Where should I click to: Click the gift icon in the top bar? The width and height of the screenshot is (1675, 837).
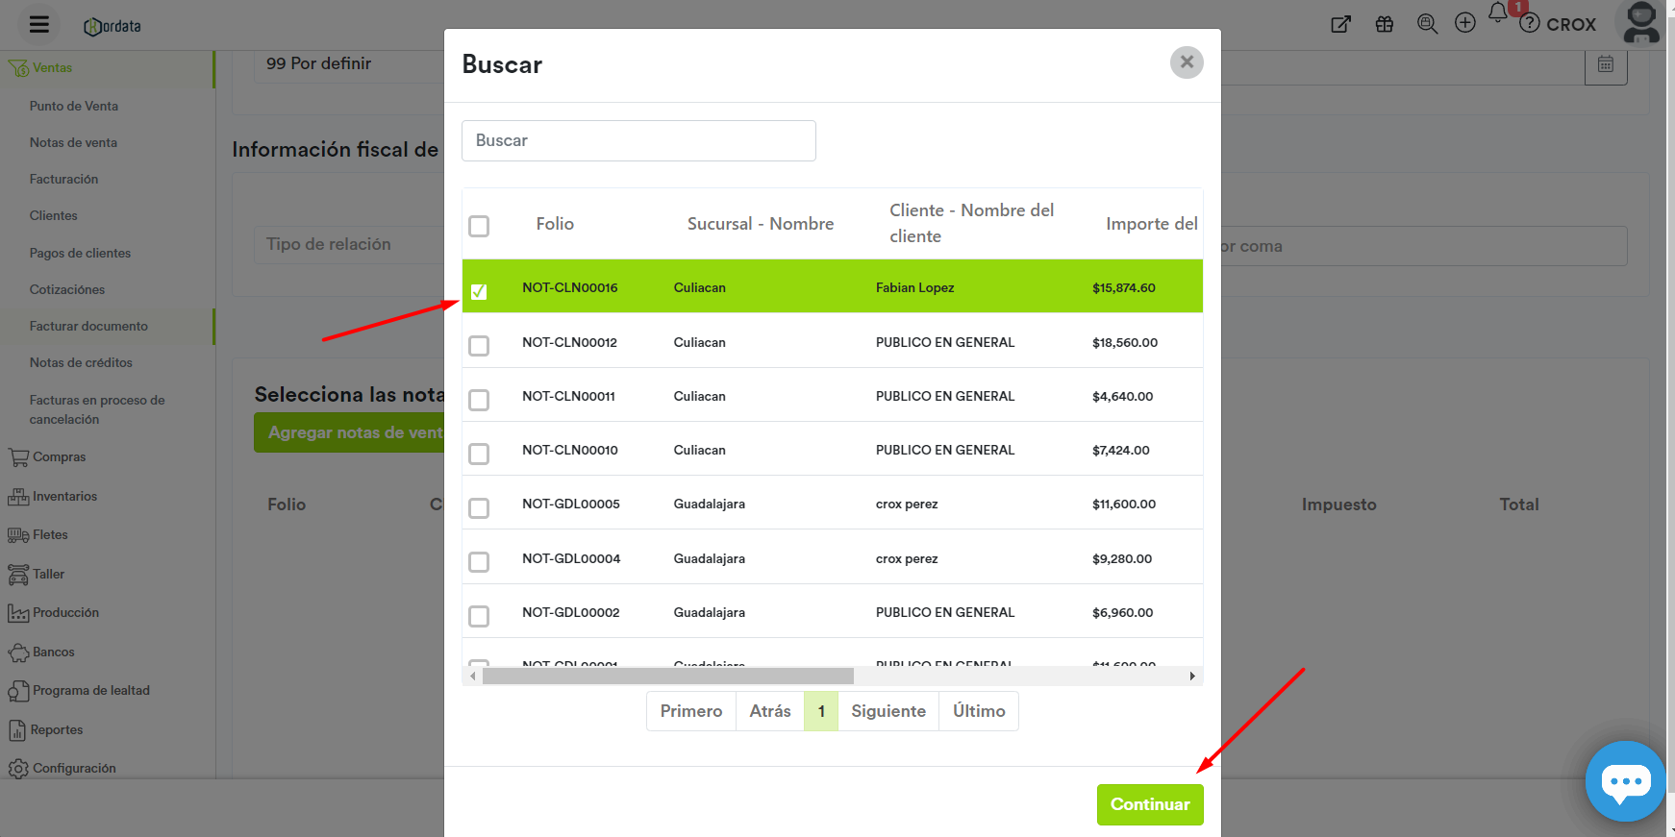(x=1384, y=24)
